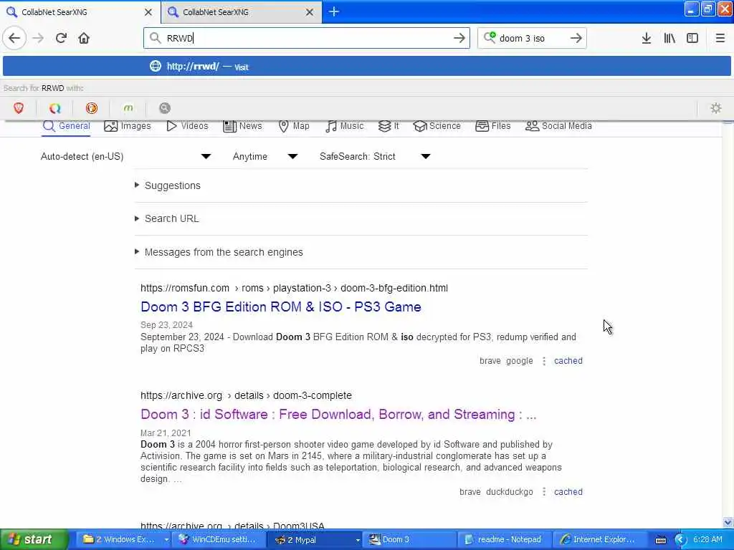The height and width of the screenshot is (550, 734).
Task: Open cached version of doom-3-complete result
Action: pyautogui.click(x=568, y=492)
